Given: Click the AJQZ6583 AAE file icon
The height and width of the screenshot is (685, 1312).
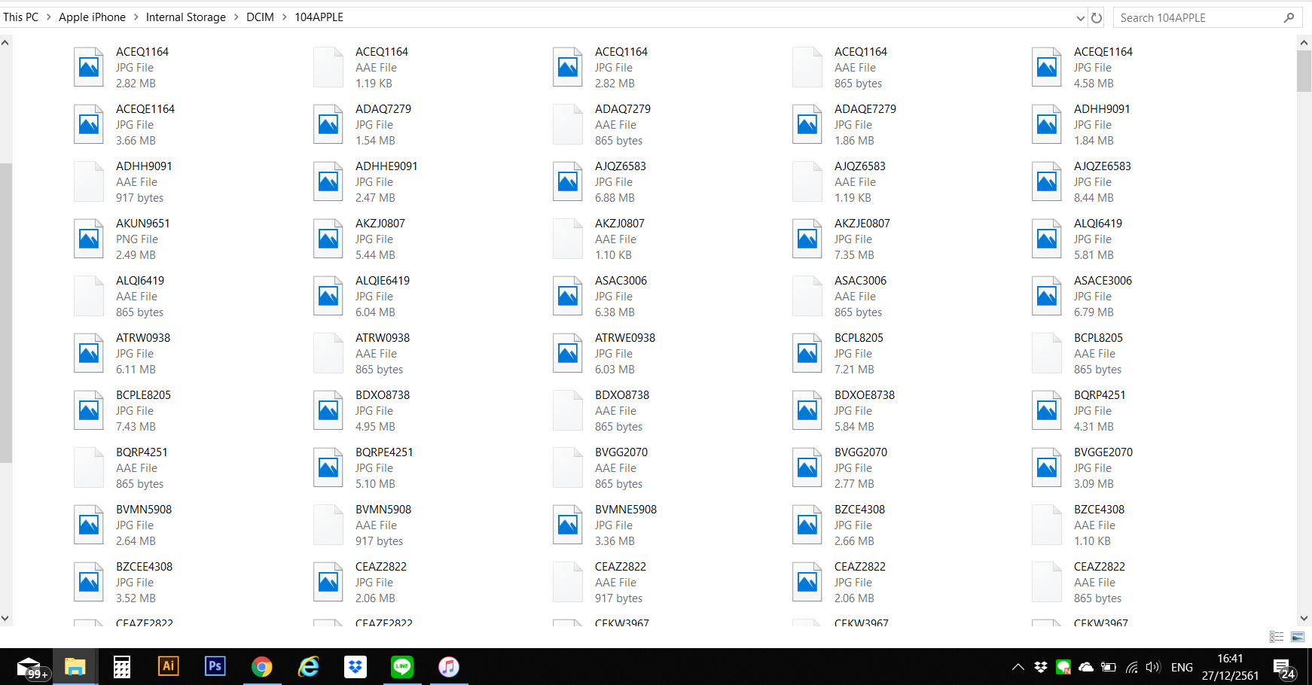Looking at the screenshot, I should coord(807,181).
